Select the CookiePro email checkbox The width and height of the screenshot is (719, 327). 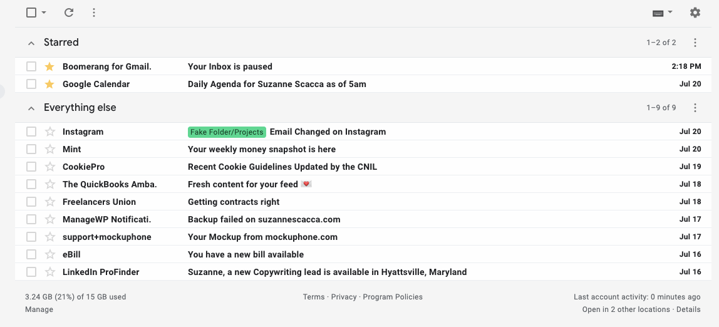31,167
